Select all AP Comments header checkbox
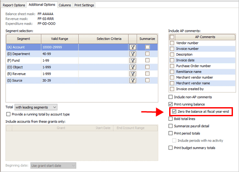 tap(172, 37)
